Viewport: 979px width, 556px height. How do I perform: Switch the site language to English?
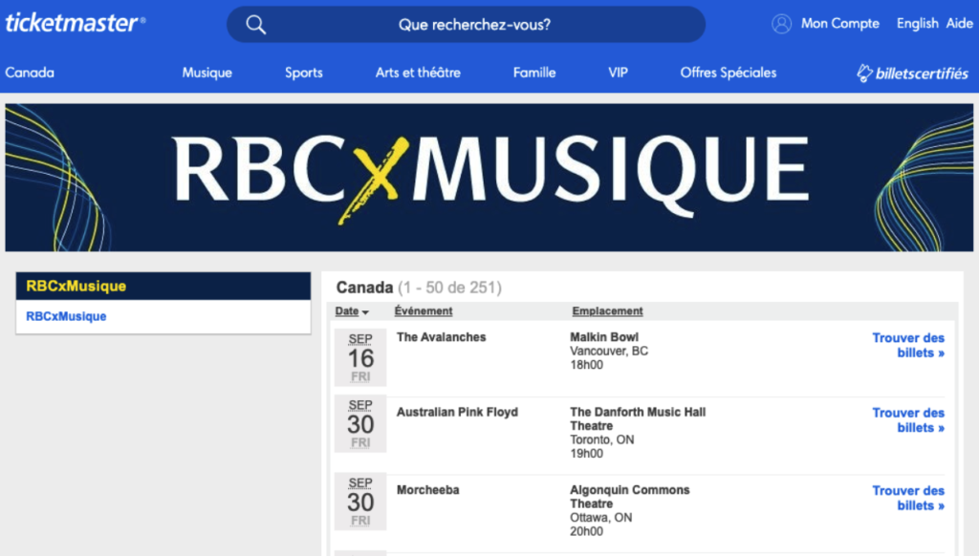pyautogui.click(x=917, y=23)
